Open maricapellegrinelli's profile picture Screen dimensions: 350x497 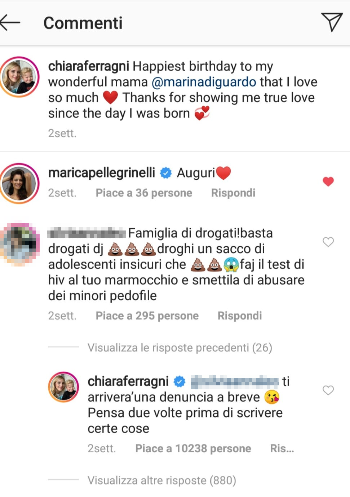19,183
